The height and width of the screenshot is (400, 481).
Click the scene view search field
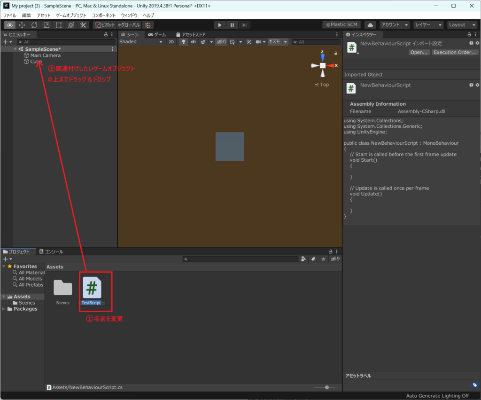click(x=316, y=42)
